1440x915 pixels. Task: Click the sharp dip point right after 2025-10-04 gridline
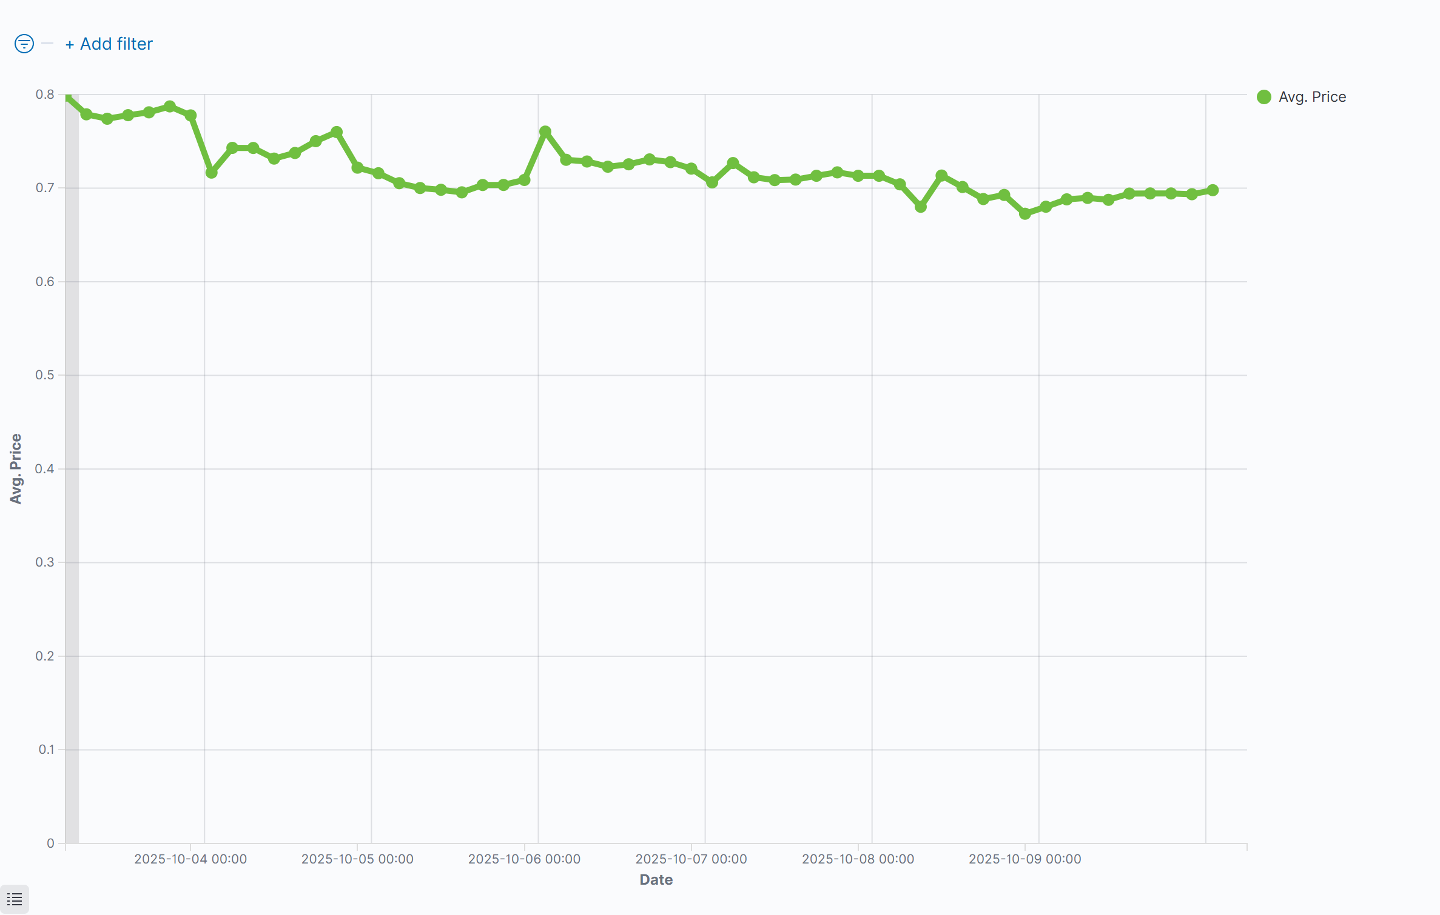211,173
